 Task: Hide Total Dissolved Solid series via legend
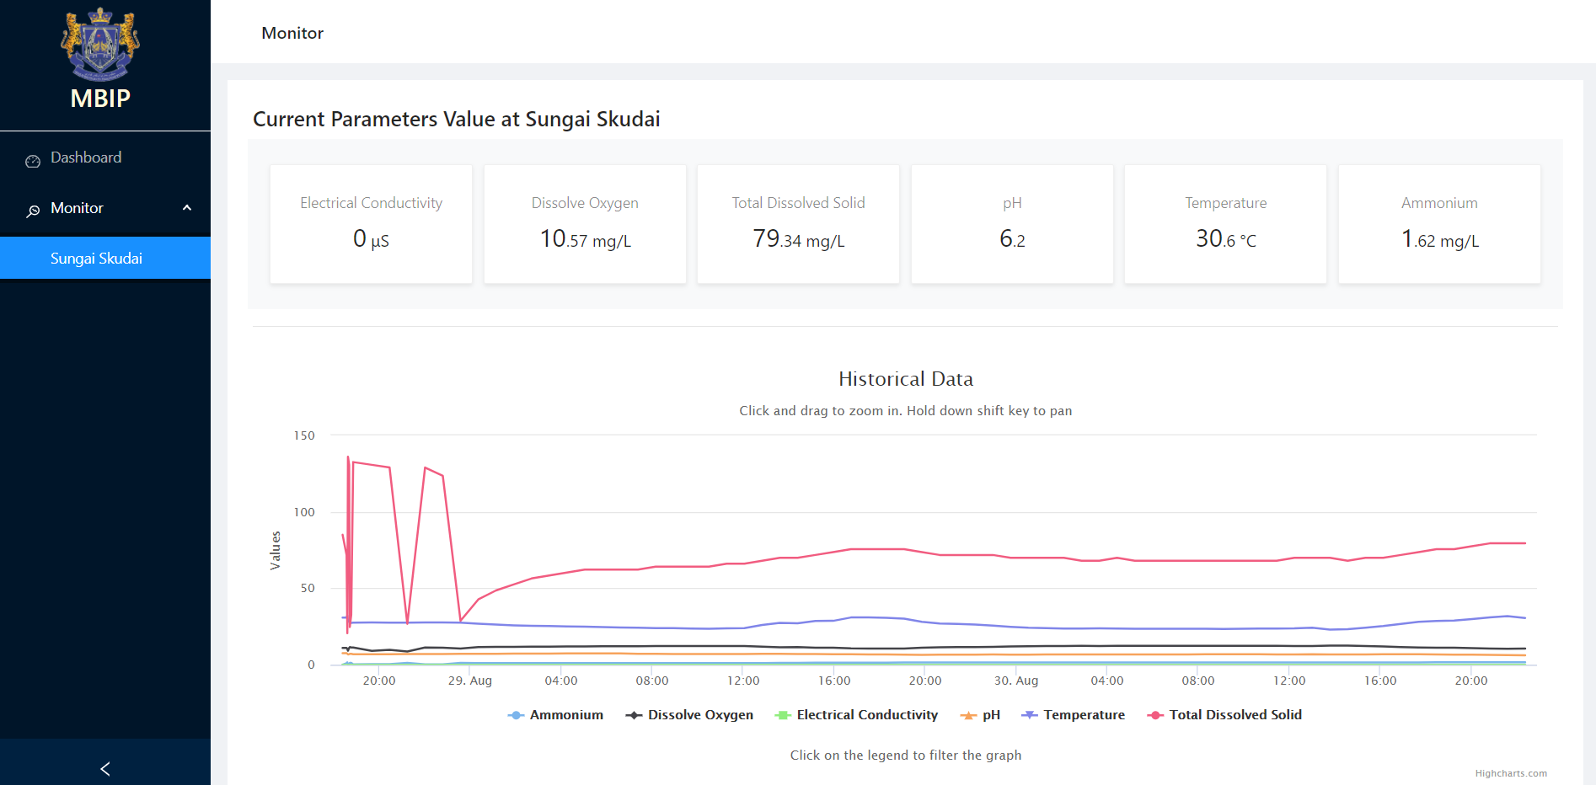1234,715
